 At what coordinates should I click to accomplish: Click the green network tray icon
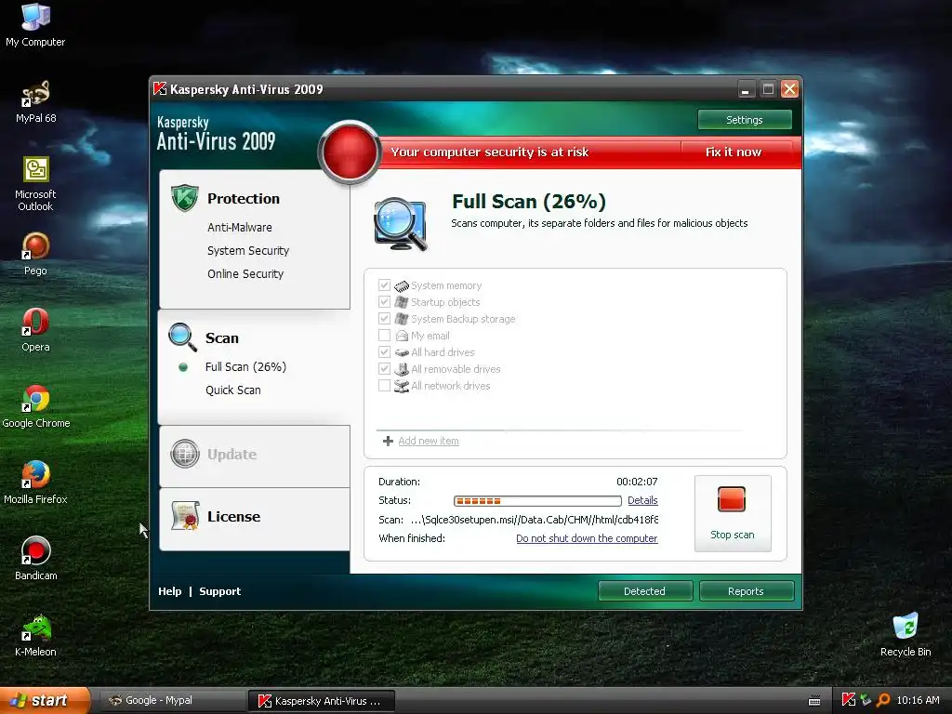[866, 700]
